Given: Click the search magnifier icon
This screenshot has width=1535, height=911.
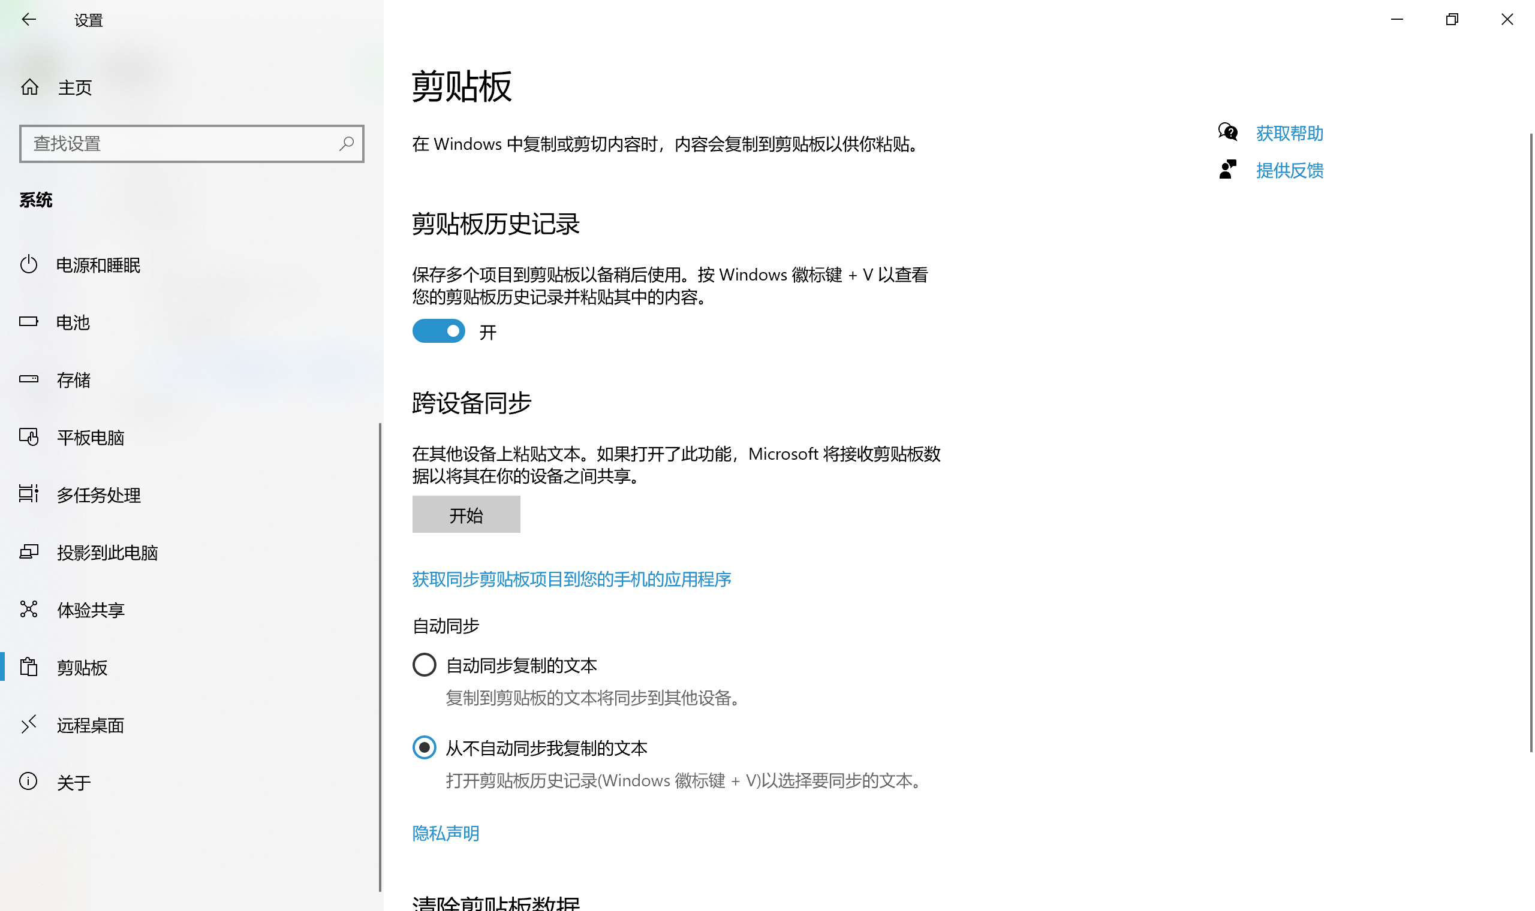Looking at the screenshot, I should [347, 144].
